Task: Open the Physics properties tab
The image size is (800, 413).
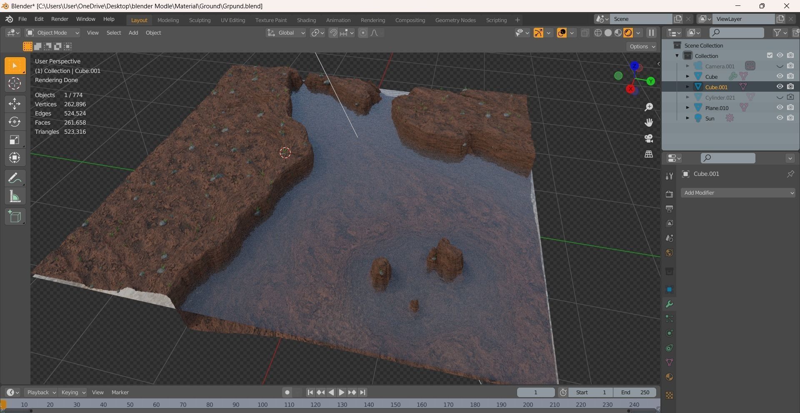Action: (669, 333)
